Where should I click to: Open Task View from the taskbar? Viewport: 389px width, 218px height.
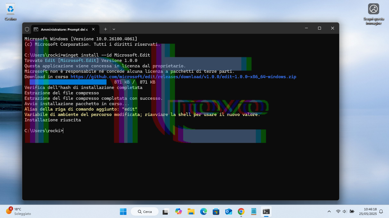tap(166, 211)
